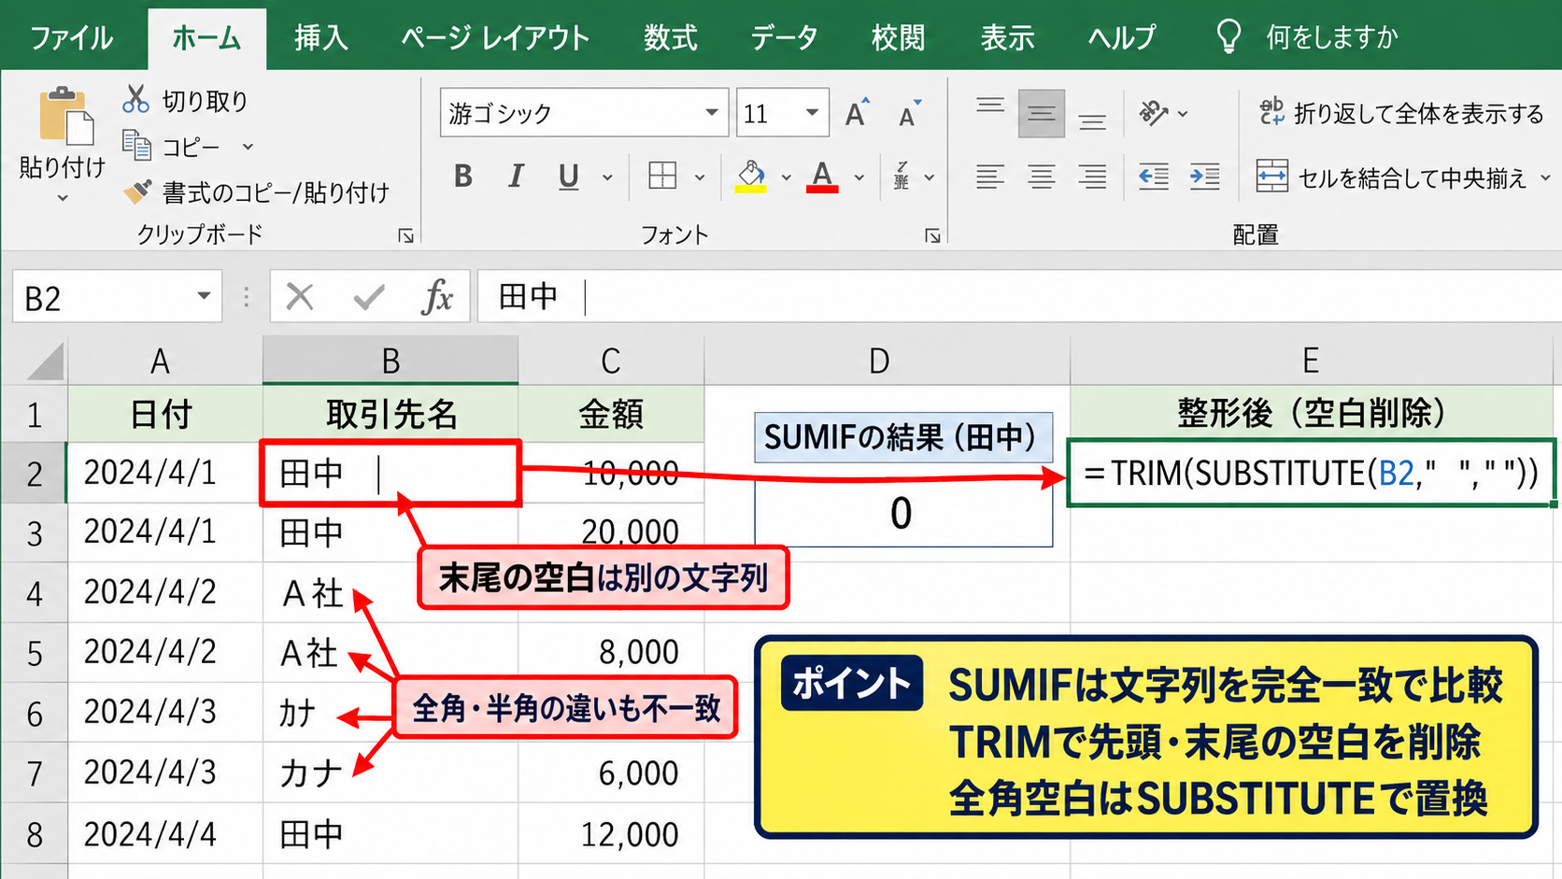Open the Paste options dropdown arrow
The height and width of the screenshot is (879, 1562).
point(63,198)
